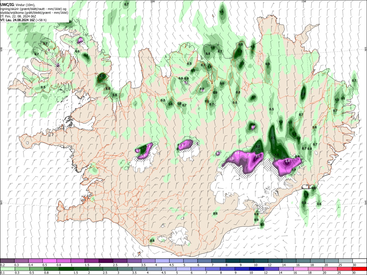Click the lavender 3.5 snow legend swatch
This screenshot has height=275, width=367.
coord(148,261)
